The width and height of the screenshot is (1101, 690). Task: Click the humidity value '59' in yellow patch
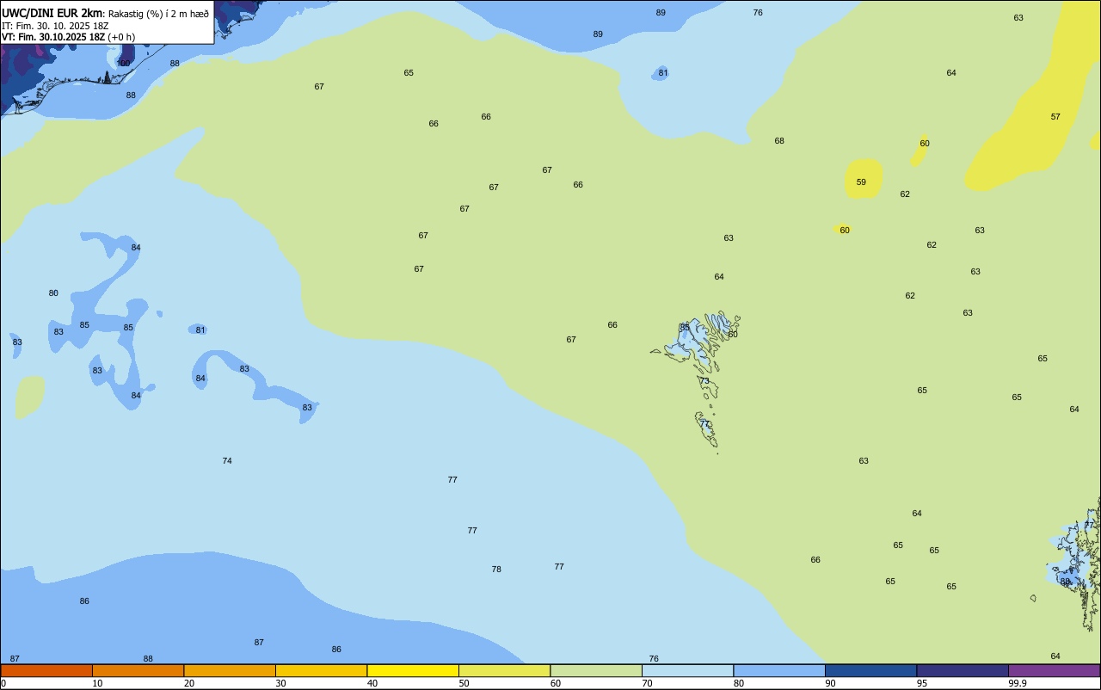861,182
